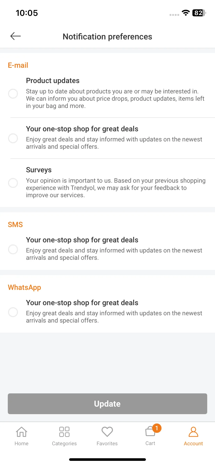Tap the Surveys title text

39,170
